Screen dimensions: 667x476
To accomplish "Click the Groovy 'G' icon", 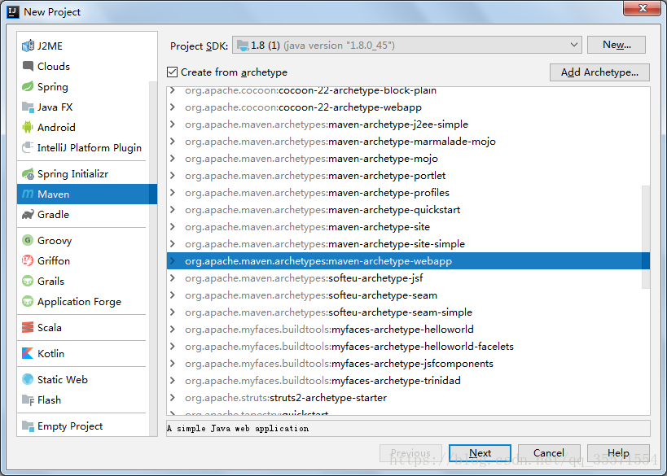I will (28, 240).
